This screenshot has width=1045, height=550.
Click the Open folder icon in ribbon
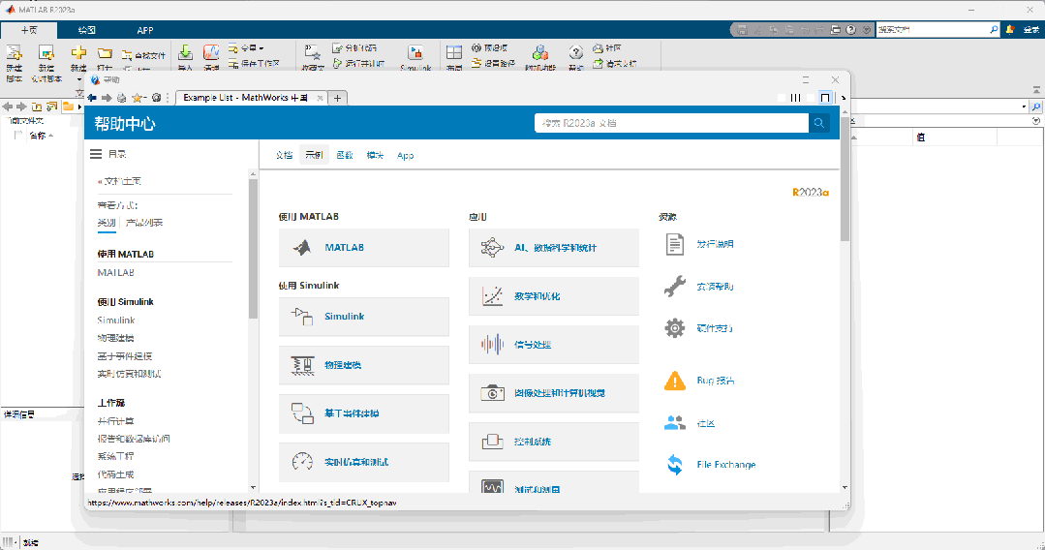[105, 53]
